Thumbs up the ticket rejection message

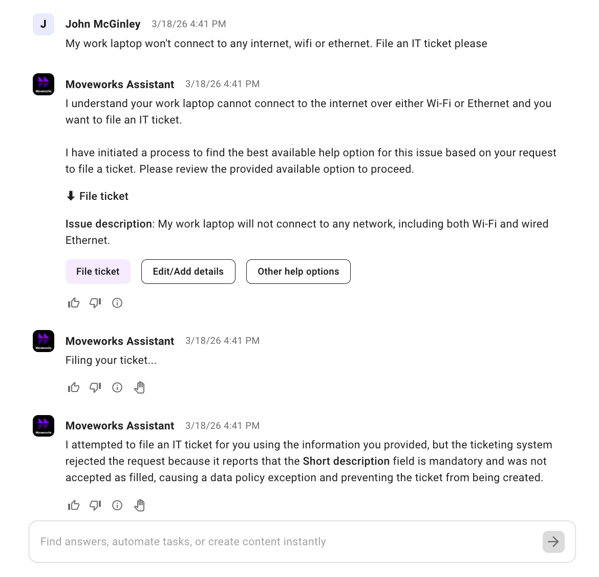coord(74,506)
